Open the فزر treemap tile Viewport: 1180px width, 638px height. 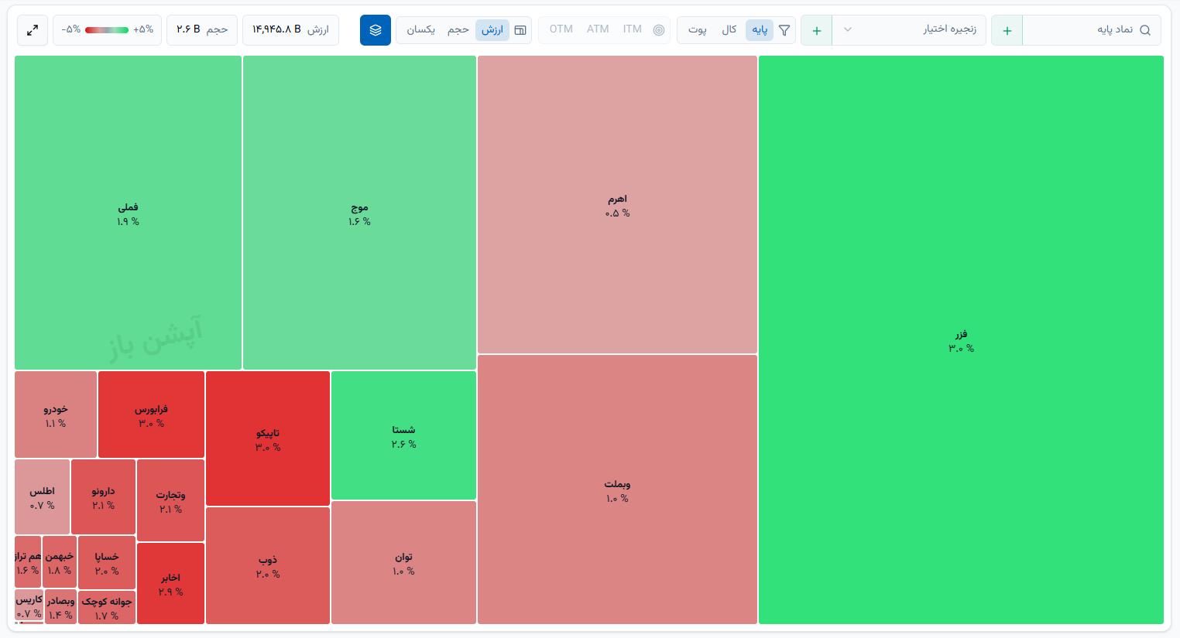(x=961, y=339)
